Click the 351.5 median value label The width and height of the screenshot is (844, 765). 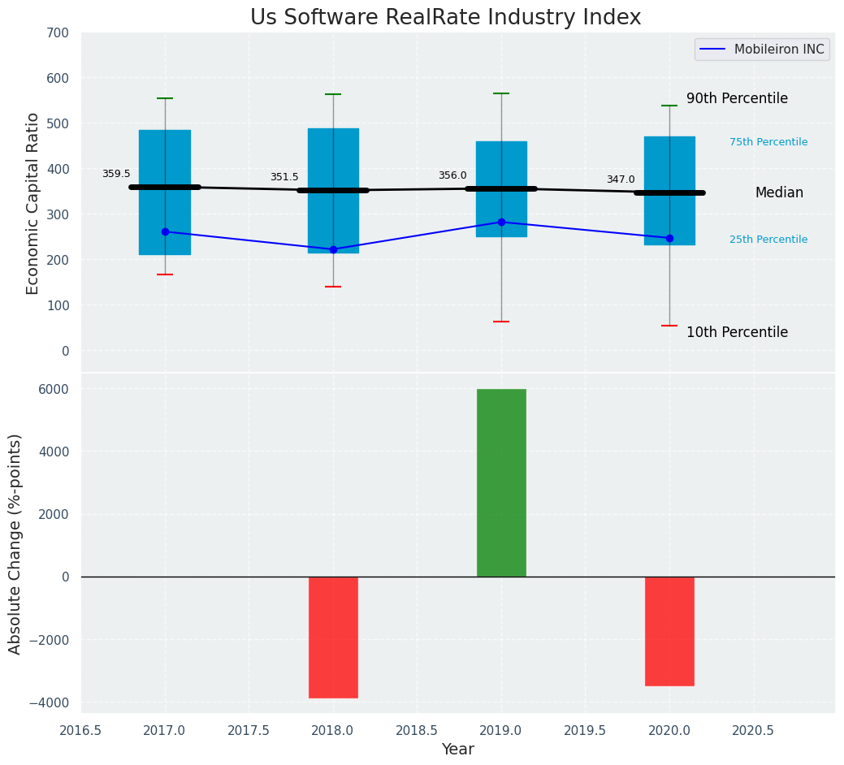(284, 177)
